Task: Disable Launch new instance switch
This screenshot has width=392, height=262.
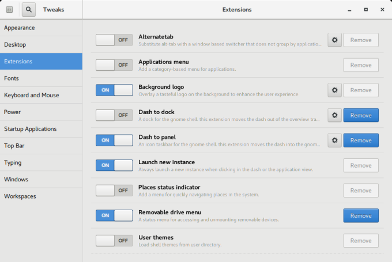Action: 114,165
